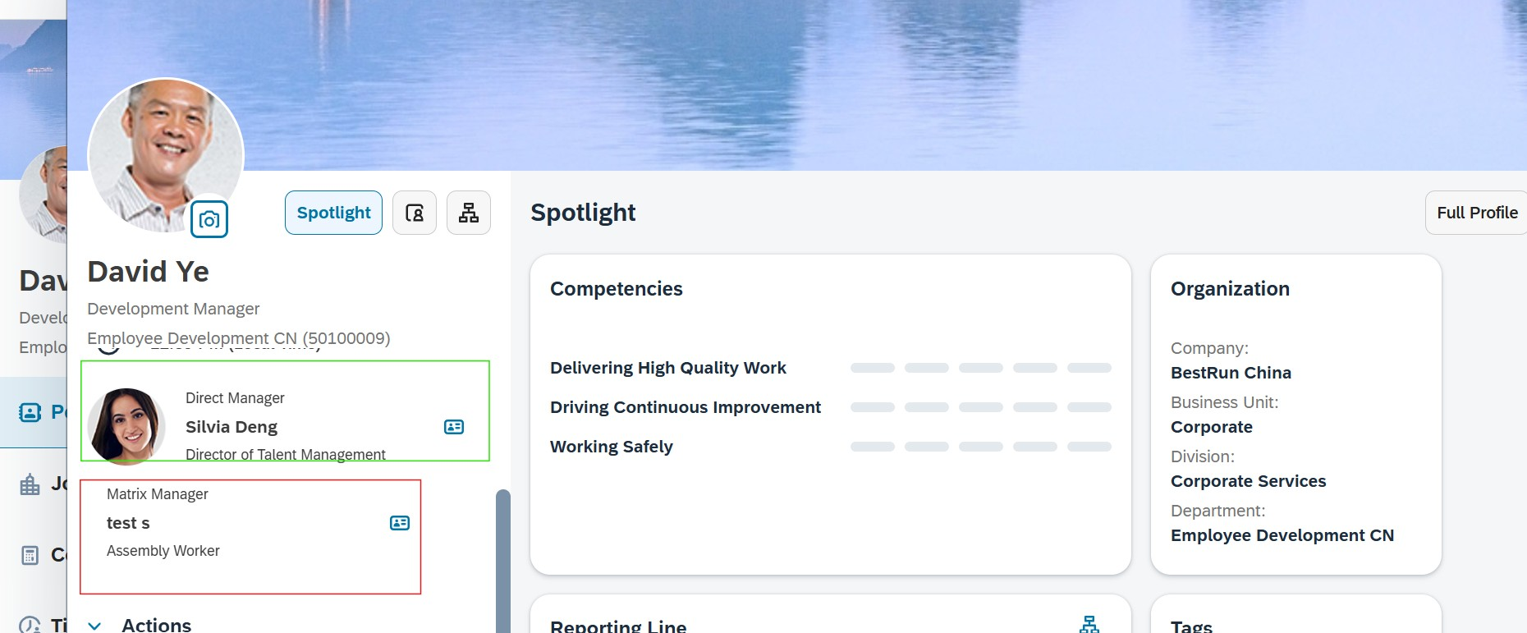Click Working Safely rating bar

tap(980, 447)
